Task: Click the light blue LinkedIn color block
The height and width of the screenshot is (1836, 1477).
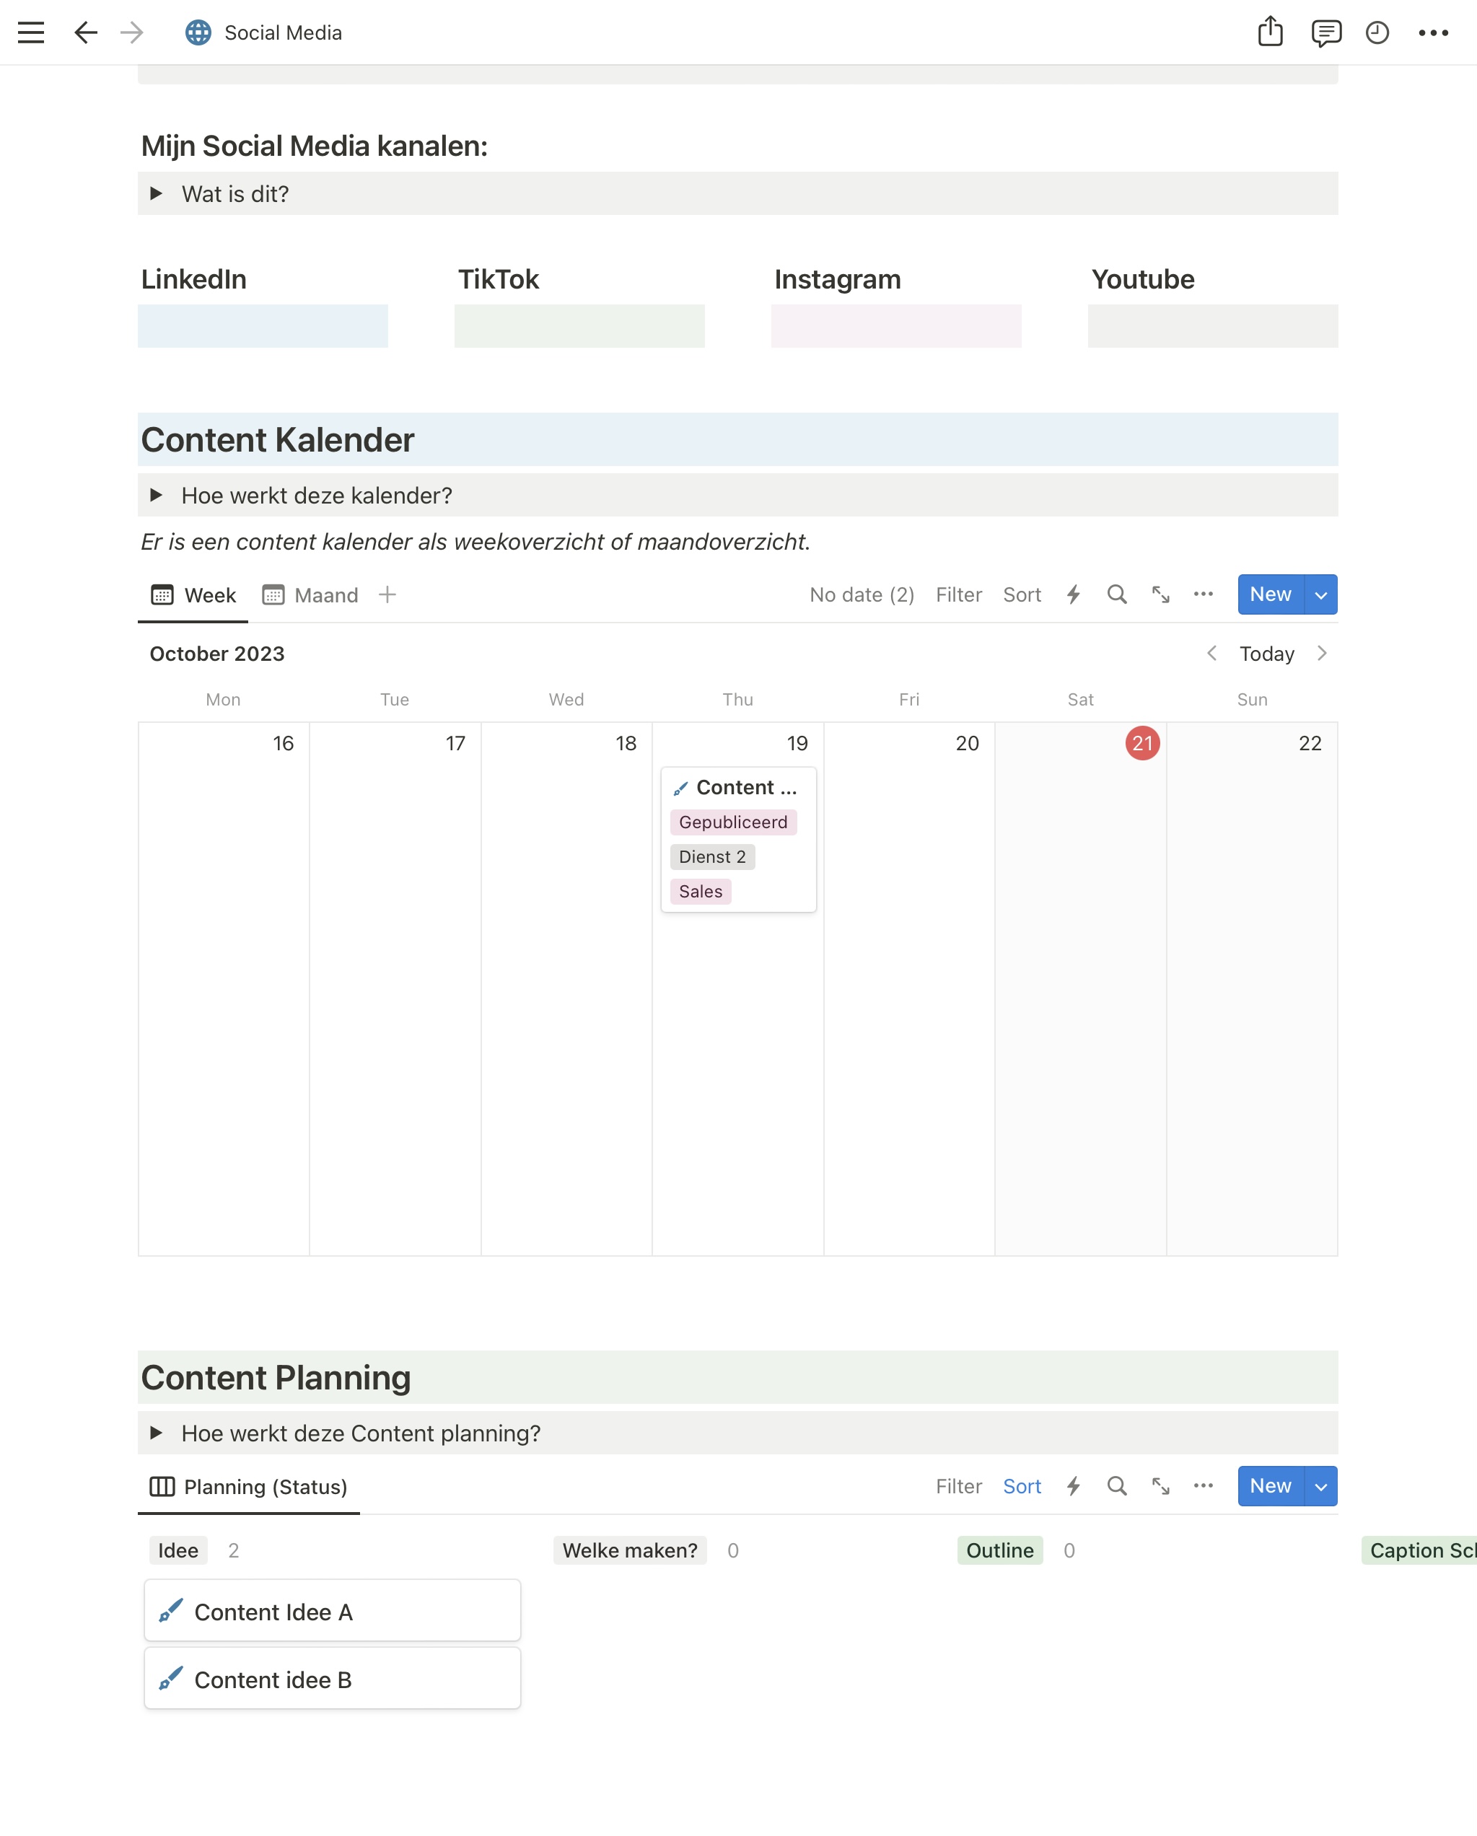Action: (263, 325)
